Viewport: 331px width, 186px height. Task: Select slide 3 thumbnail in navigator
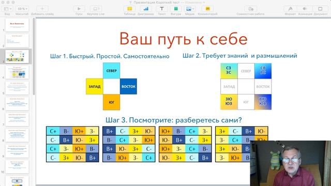click(x=17, y=56)
